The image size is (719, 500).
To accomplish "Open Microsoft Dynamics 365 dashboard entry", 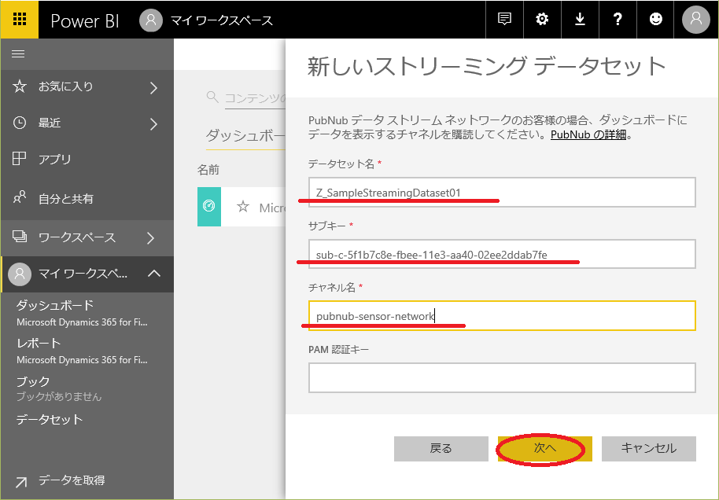I will (82, 322).
